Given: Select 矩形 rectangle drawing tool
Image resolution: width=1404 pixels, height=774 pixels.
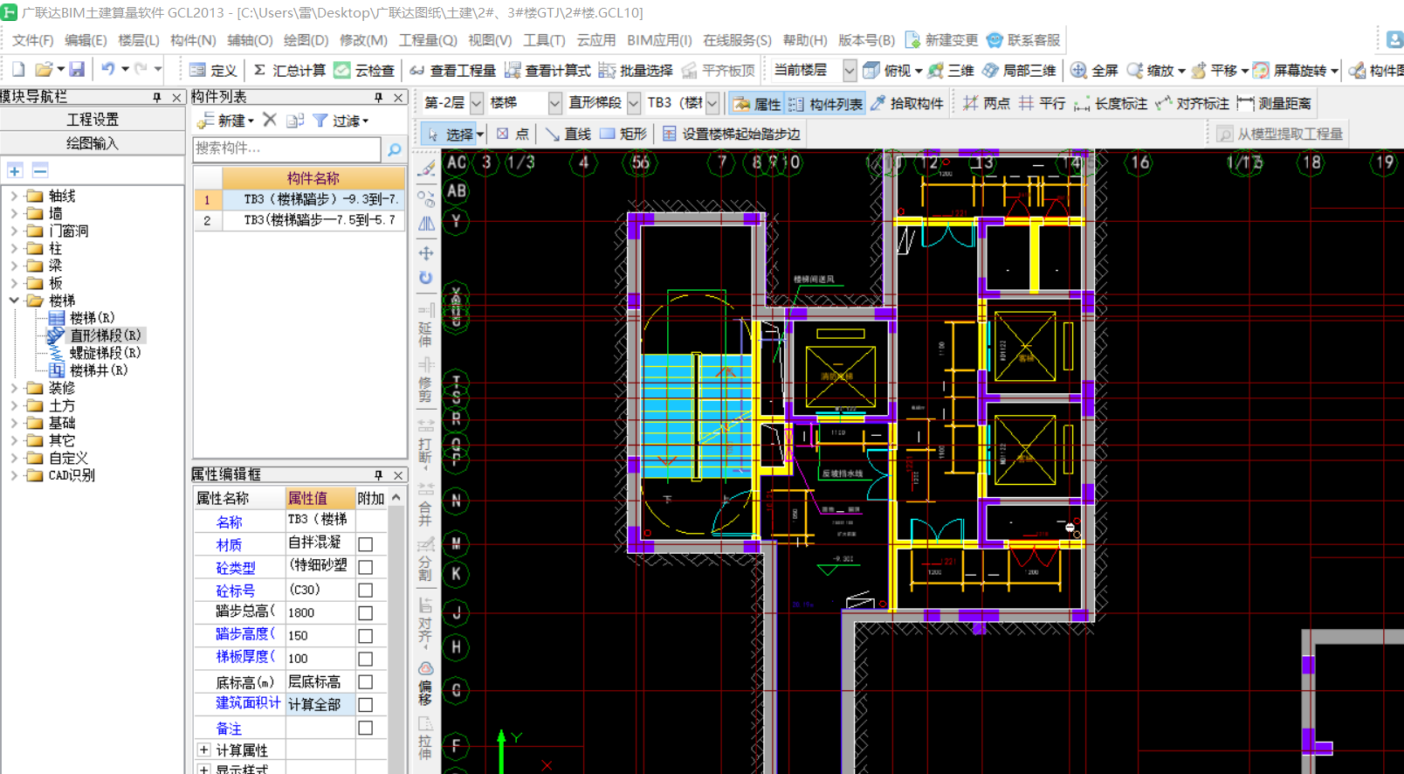Looking at the screenshot, I should point(623,134).
